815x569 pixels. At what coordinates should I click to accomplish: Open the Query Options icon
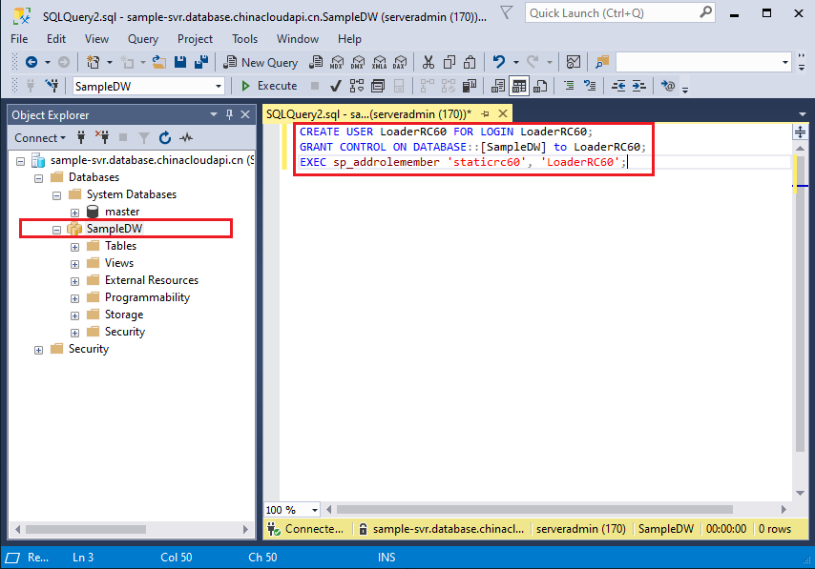[x=378, y=86]
